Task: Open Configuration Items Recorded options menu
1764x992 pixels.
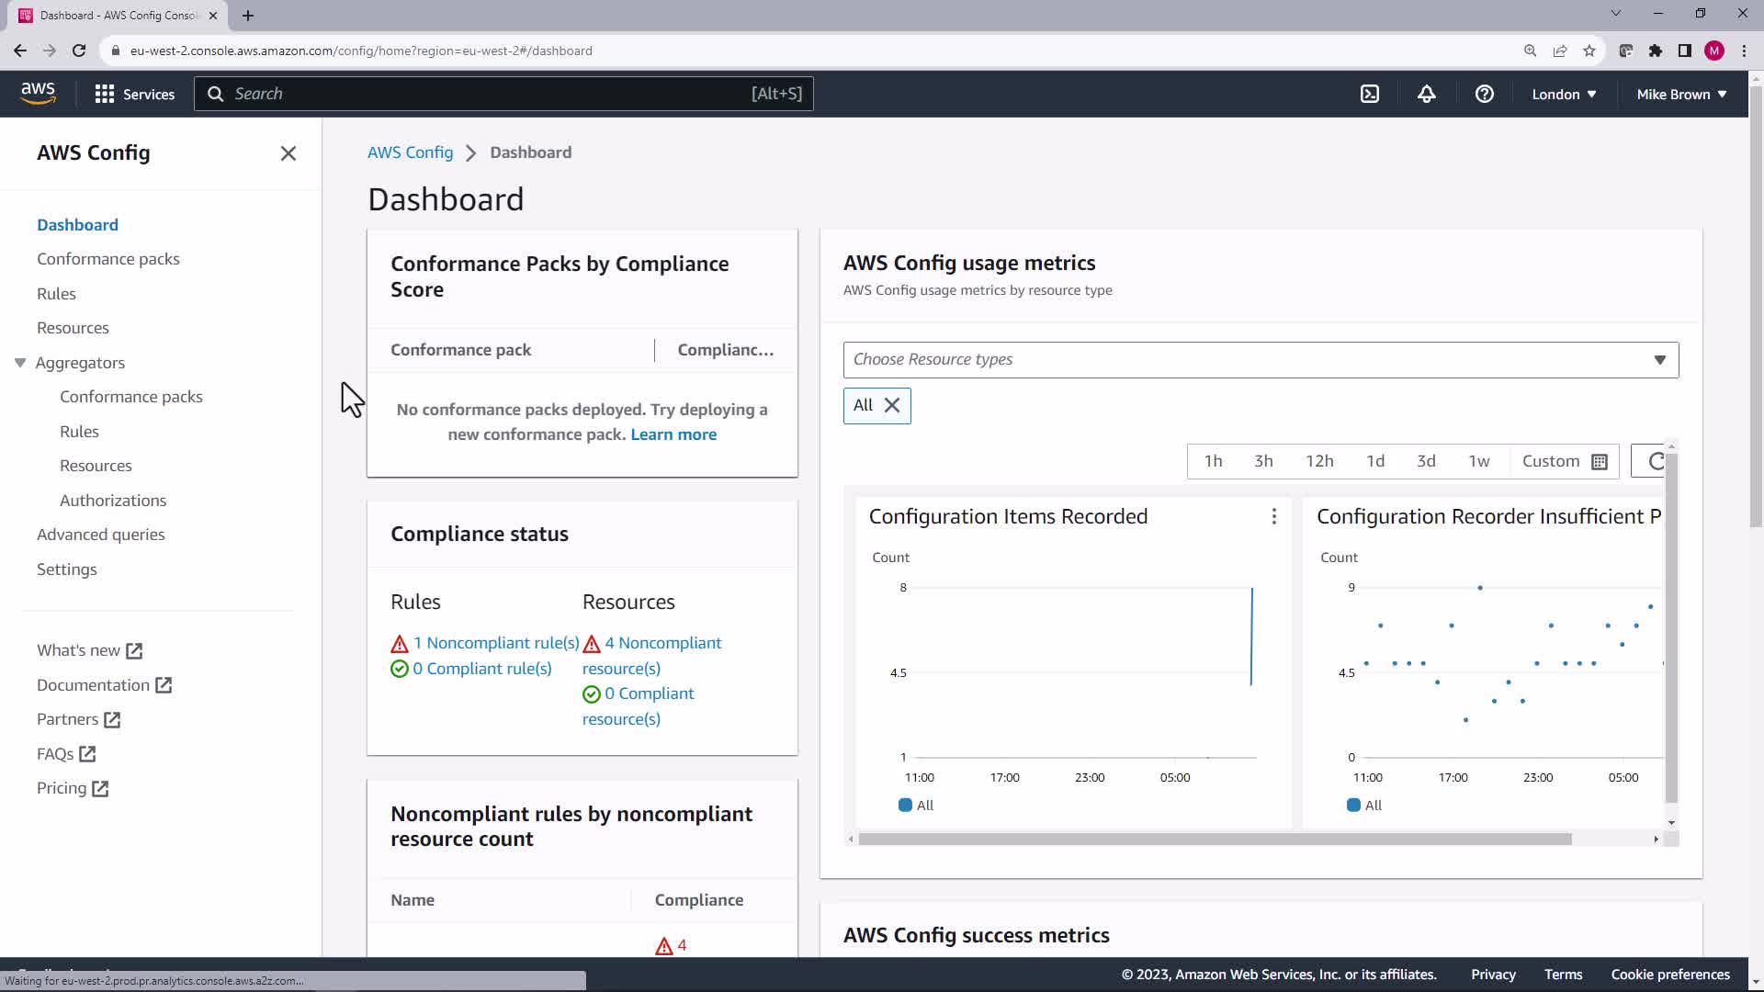Action: point(1273,517)
